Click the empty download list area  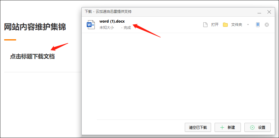click(x=178, y=76)
